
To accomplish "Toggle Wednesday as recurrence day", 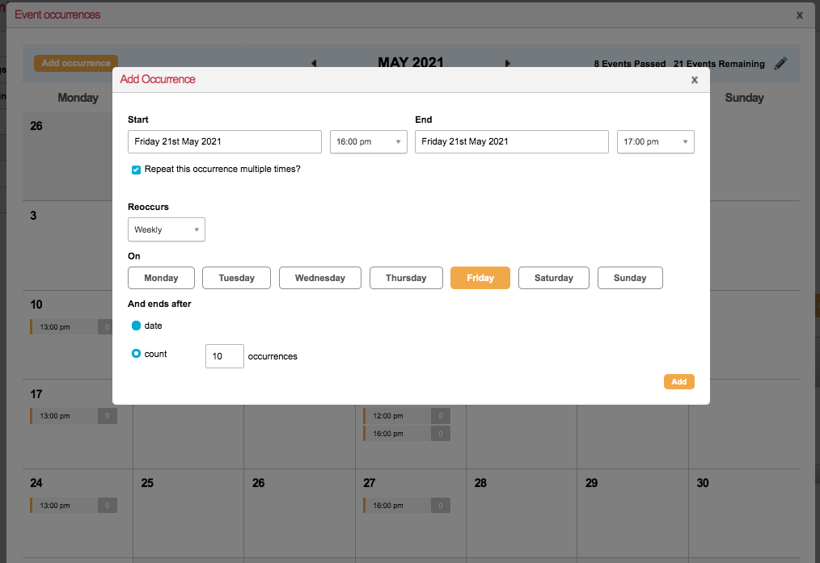I will [319, 278].
